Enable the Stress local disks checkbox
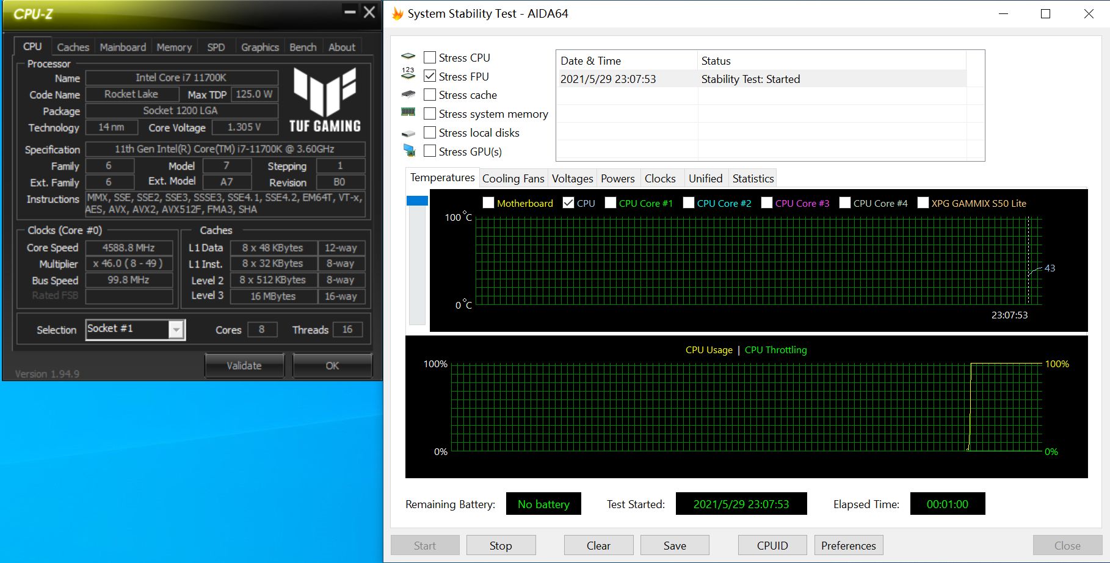 (430, 132)
